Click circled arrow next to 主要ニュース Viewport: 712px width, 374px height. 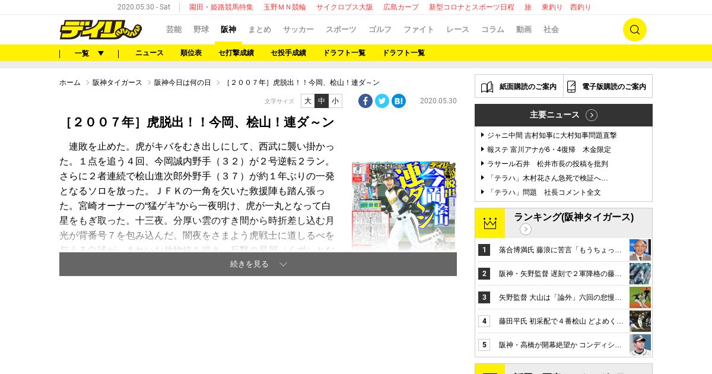point(592,115)
